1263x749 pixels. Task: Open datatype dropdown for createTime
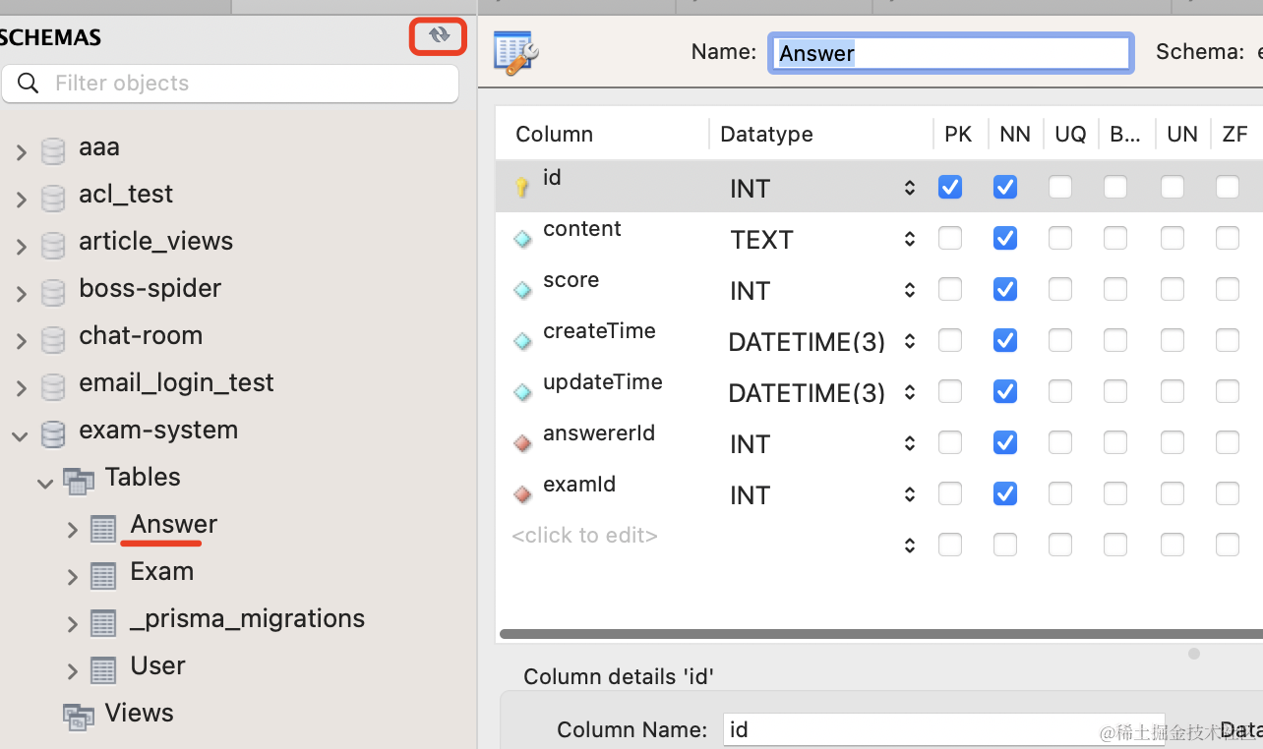910,341
